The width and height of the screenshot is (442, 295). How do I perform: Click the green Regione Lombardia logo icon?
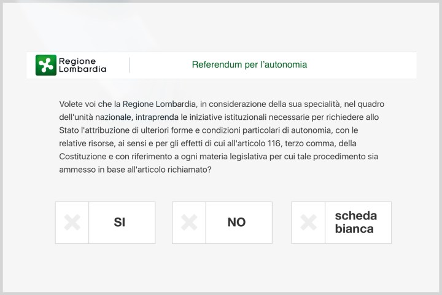(x=46, y=65)
